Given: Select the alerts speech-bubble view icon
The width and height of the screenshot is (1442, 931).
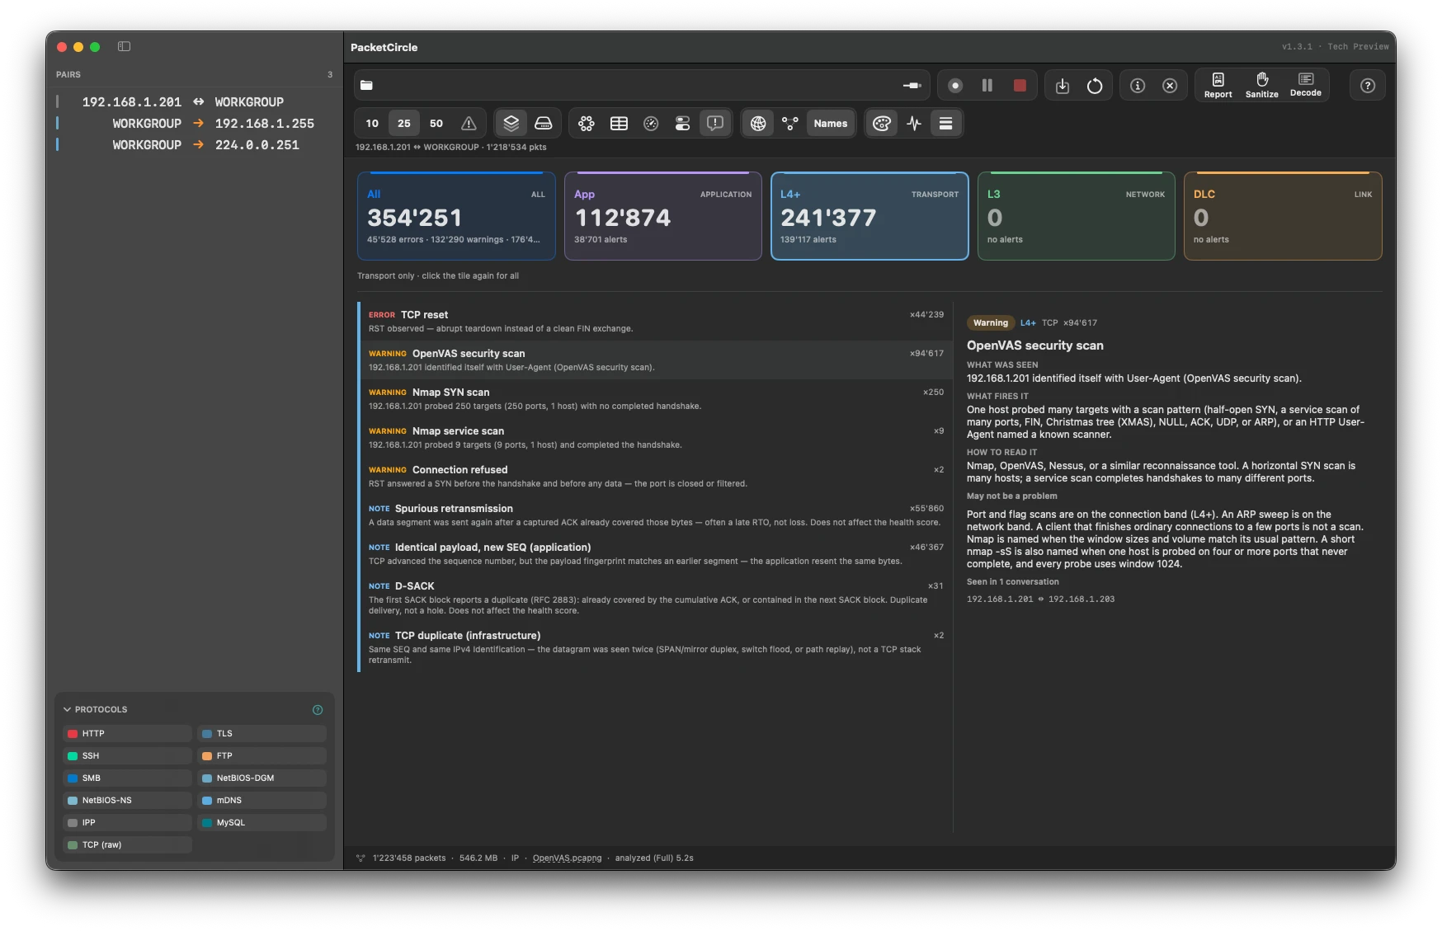Looking at the screenshot, I should 714,124.
